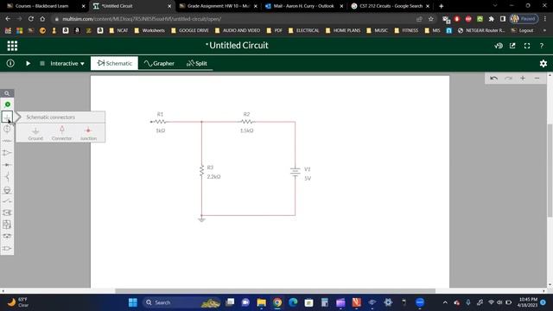The image size is (553, 311).
Task: Open the logic gate digital component group
Action: click(7, 249)
